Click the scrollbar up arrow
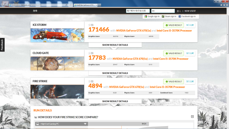229x129 pixels. 228,8
